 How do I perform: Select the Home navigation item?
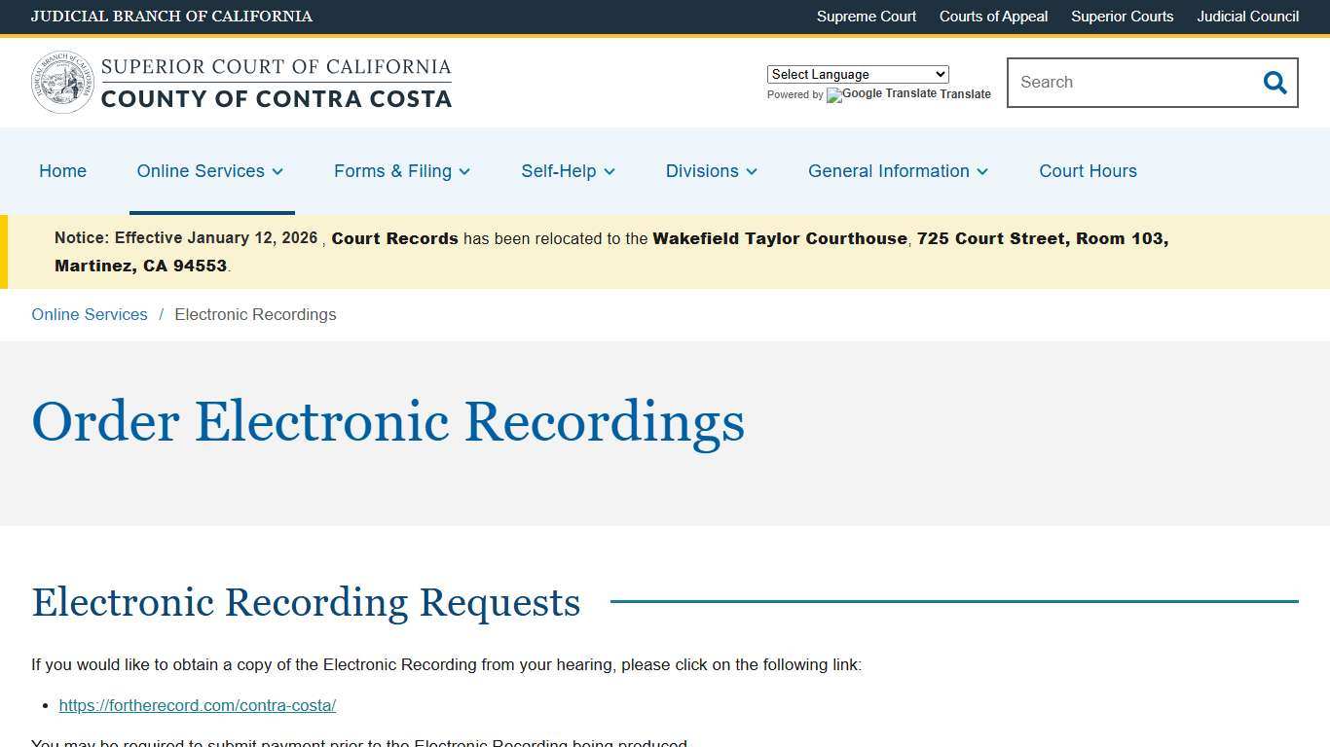point(62,171)
